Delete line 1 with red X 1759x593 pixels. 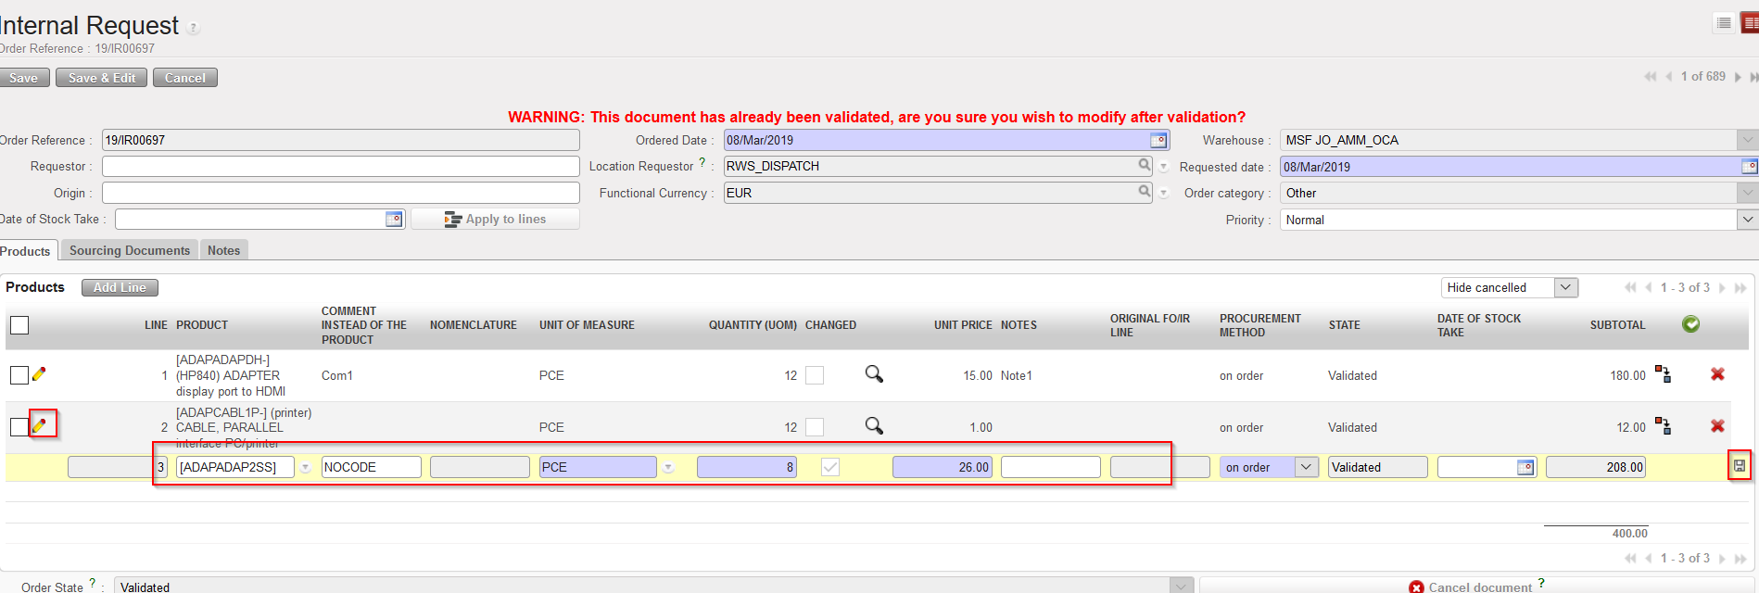point(1717,374)
